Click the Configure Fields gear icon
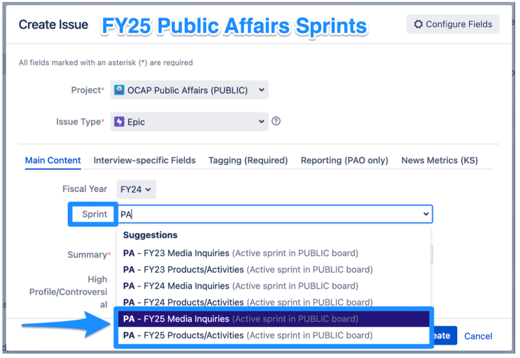 [x=418, y=24]
